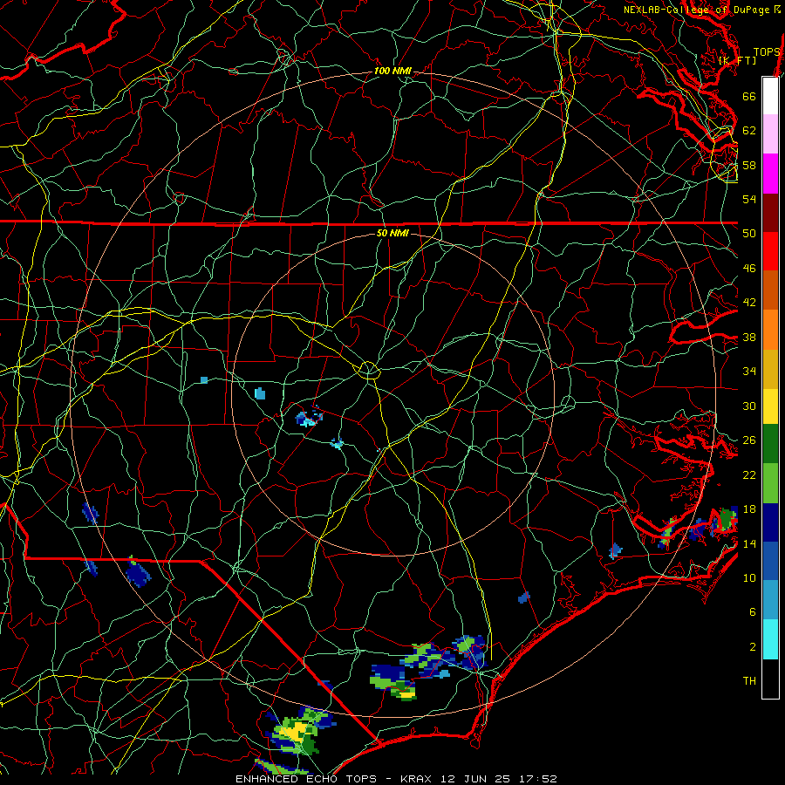Click the TOPS legend title

tap(767, 52)
